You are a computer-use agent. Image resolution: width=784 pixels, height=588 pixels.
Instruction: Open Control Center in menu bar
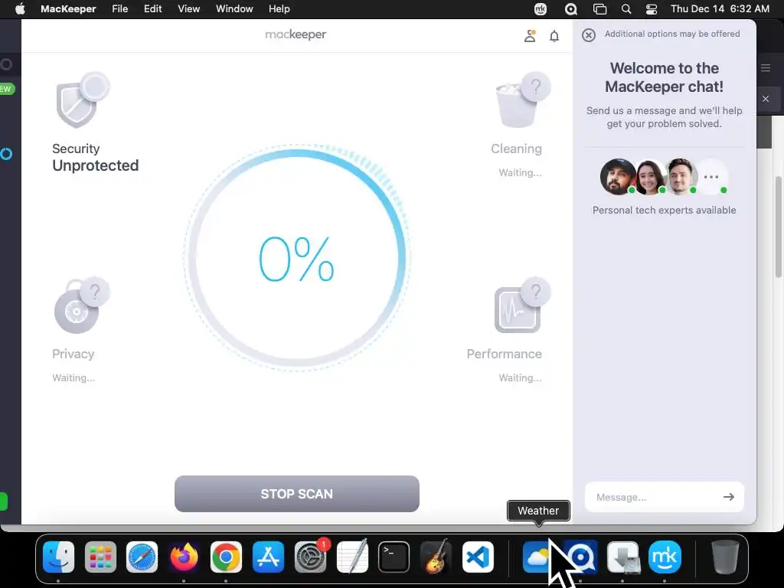[652, 9]
